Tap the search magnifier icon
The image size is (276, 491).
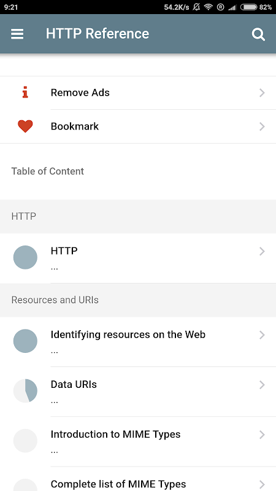pyautogui.click(x=258, y=34)
